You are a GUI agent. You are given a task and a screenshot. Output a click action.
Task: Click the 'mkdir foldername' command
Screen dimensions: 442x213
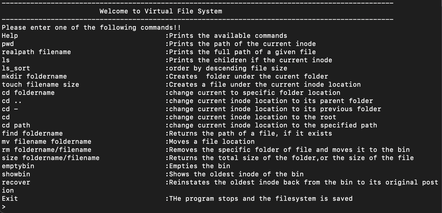(x=34, y=77)
